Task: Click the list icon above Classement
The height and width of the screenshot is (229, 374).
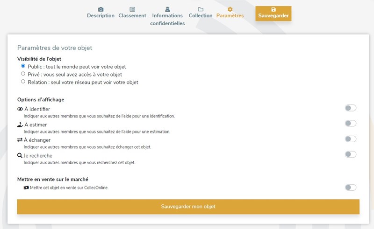Action: tap(132, 9)
